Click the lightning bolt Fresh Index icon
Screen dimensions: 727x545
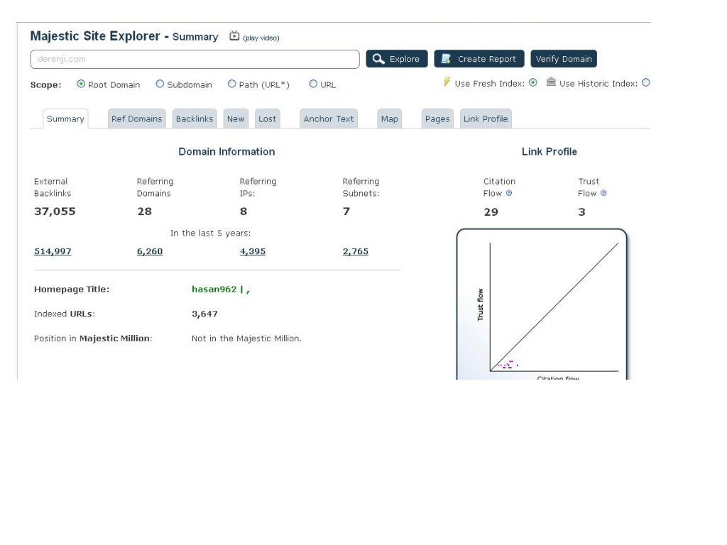point(447,82)
